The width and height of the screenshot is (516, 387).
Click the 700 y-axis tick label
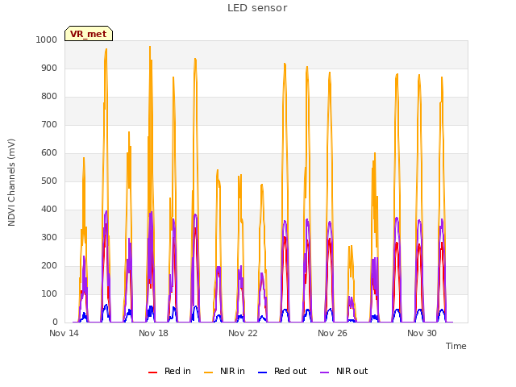tap(49, 125)
